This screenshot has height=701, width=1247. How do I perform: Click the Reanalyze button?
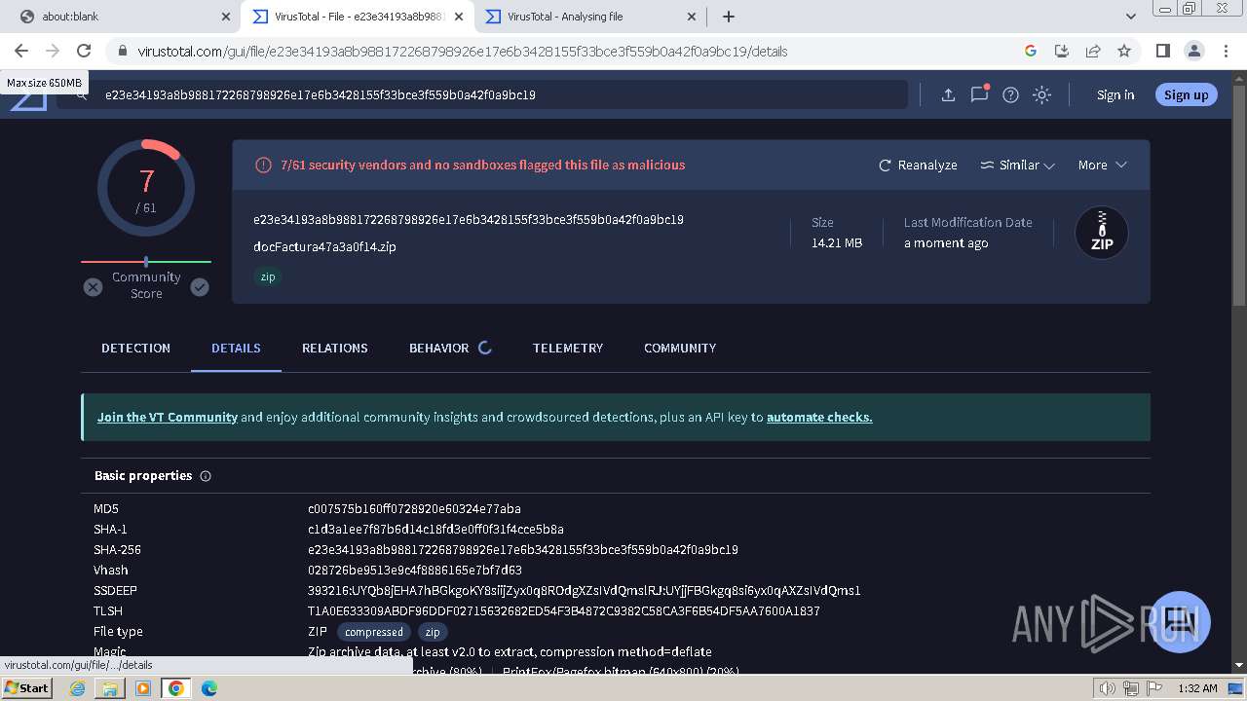tap(918, 165)
